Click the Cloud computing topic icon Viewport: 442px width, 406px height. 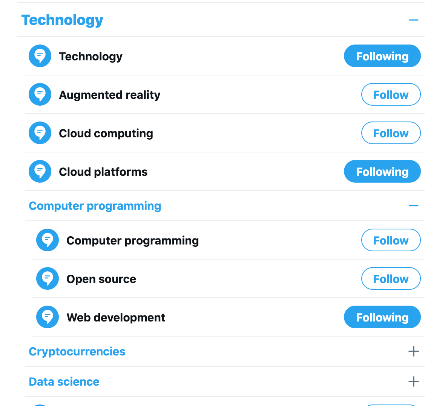40,133
